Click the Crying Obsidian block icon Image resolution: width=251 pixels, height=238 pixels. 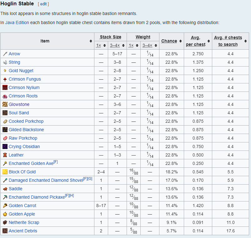click(5, 147)
